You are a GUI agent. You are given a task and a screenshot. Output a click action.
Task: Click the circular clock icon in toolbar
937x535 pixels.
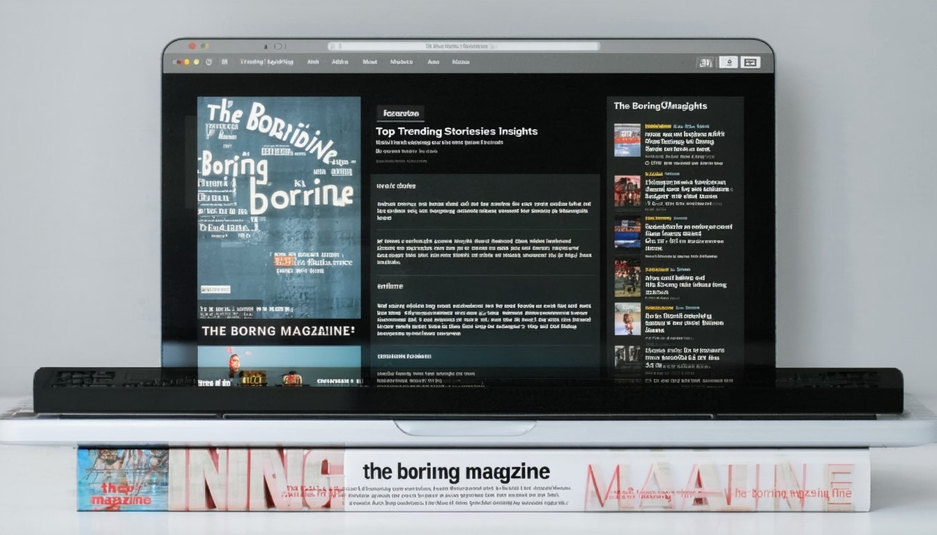(208, 62)
